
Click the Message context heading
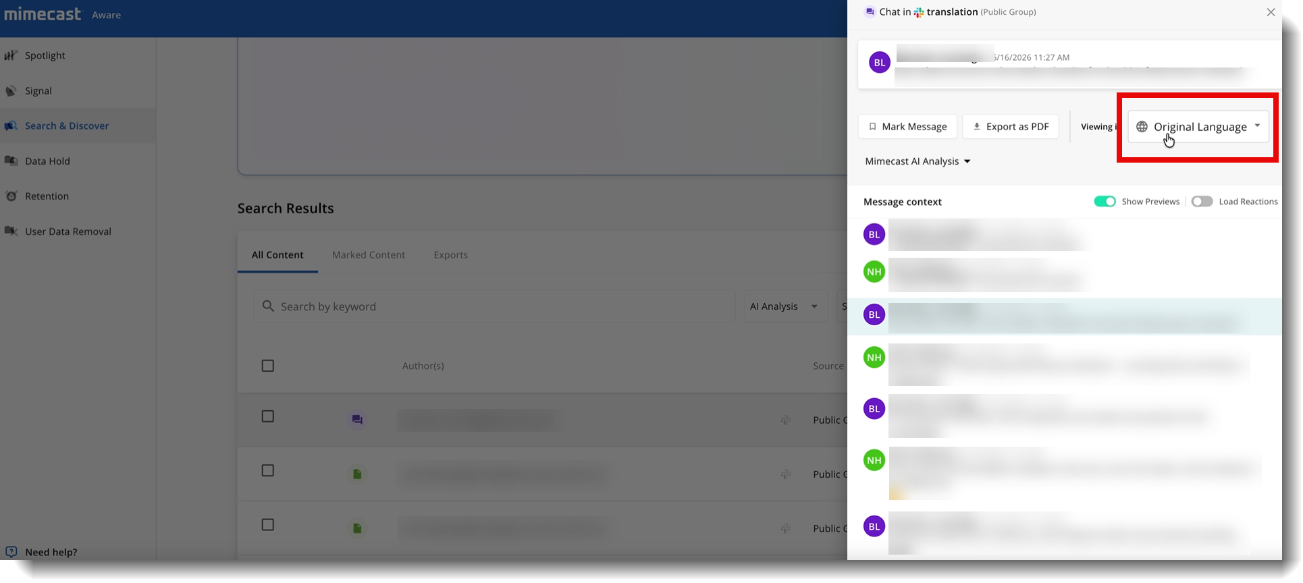903,202
